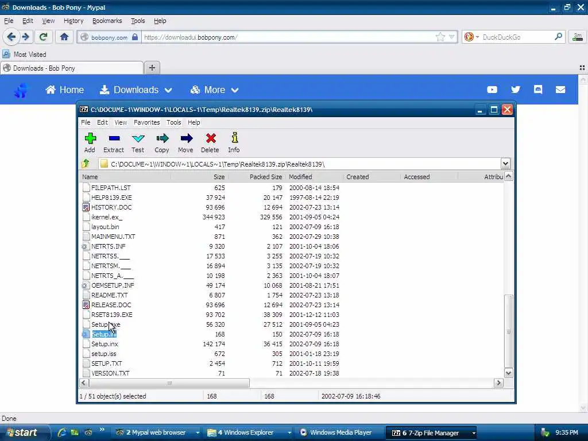Expand the 7-Zip File Manager taskbar group

(474, 433)
